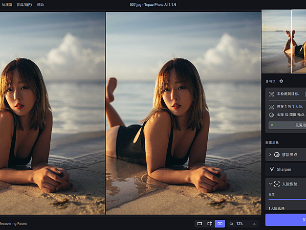Open the autopilot settings gear

pos(281,81)
